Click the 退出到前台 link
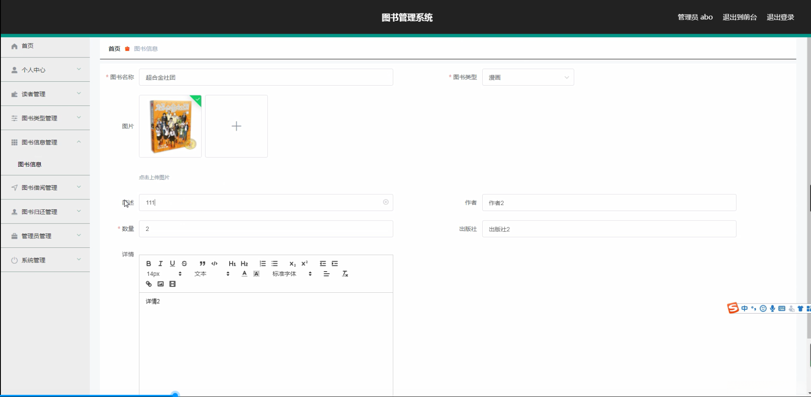Image resolution: width=811 pixels, height=397 pixels. point(740,17)
